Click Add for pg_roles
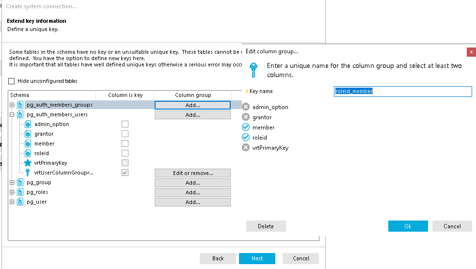476x269 pixels. [192, 192]
